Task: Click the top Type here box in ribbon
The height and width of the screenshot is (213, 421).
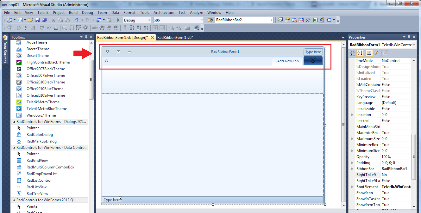Action: 313,52
